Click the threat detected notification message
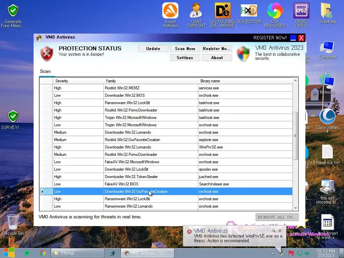Screen dimensions: 344x258 click(238, 238)
